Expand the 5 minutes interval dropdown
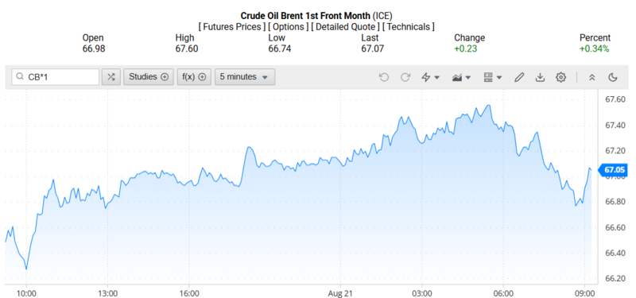636x298 pixels. tap(245, 76)
